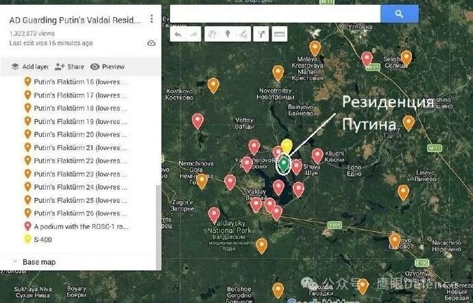Select the Add directions tool
473x303 pixels.
tap(261, 34)
